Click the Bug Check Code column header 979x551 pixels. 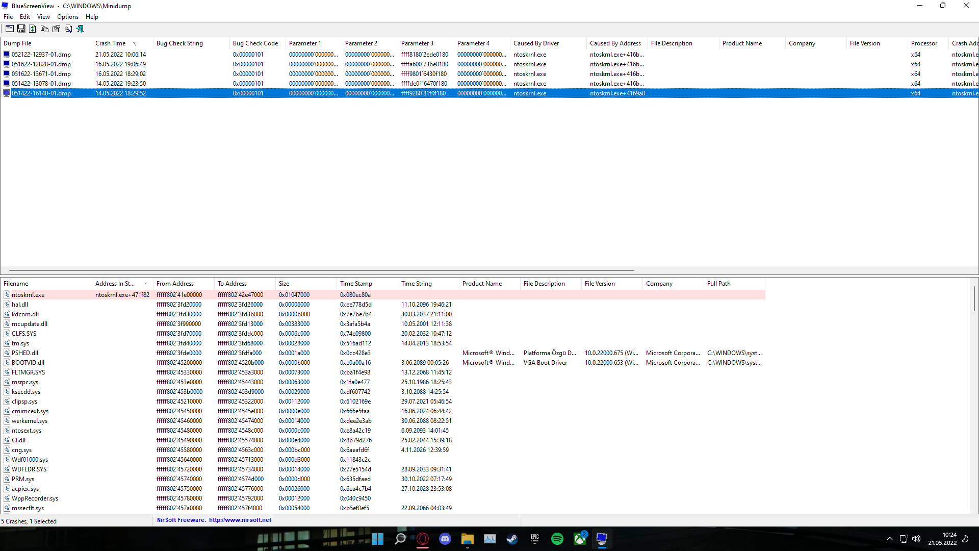(x=255, y=43)
